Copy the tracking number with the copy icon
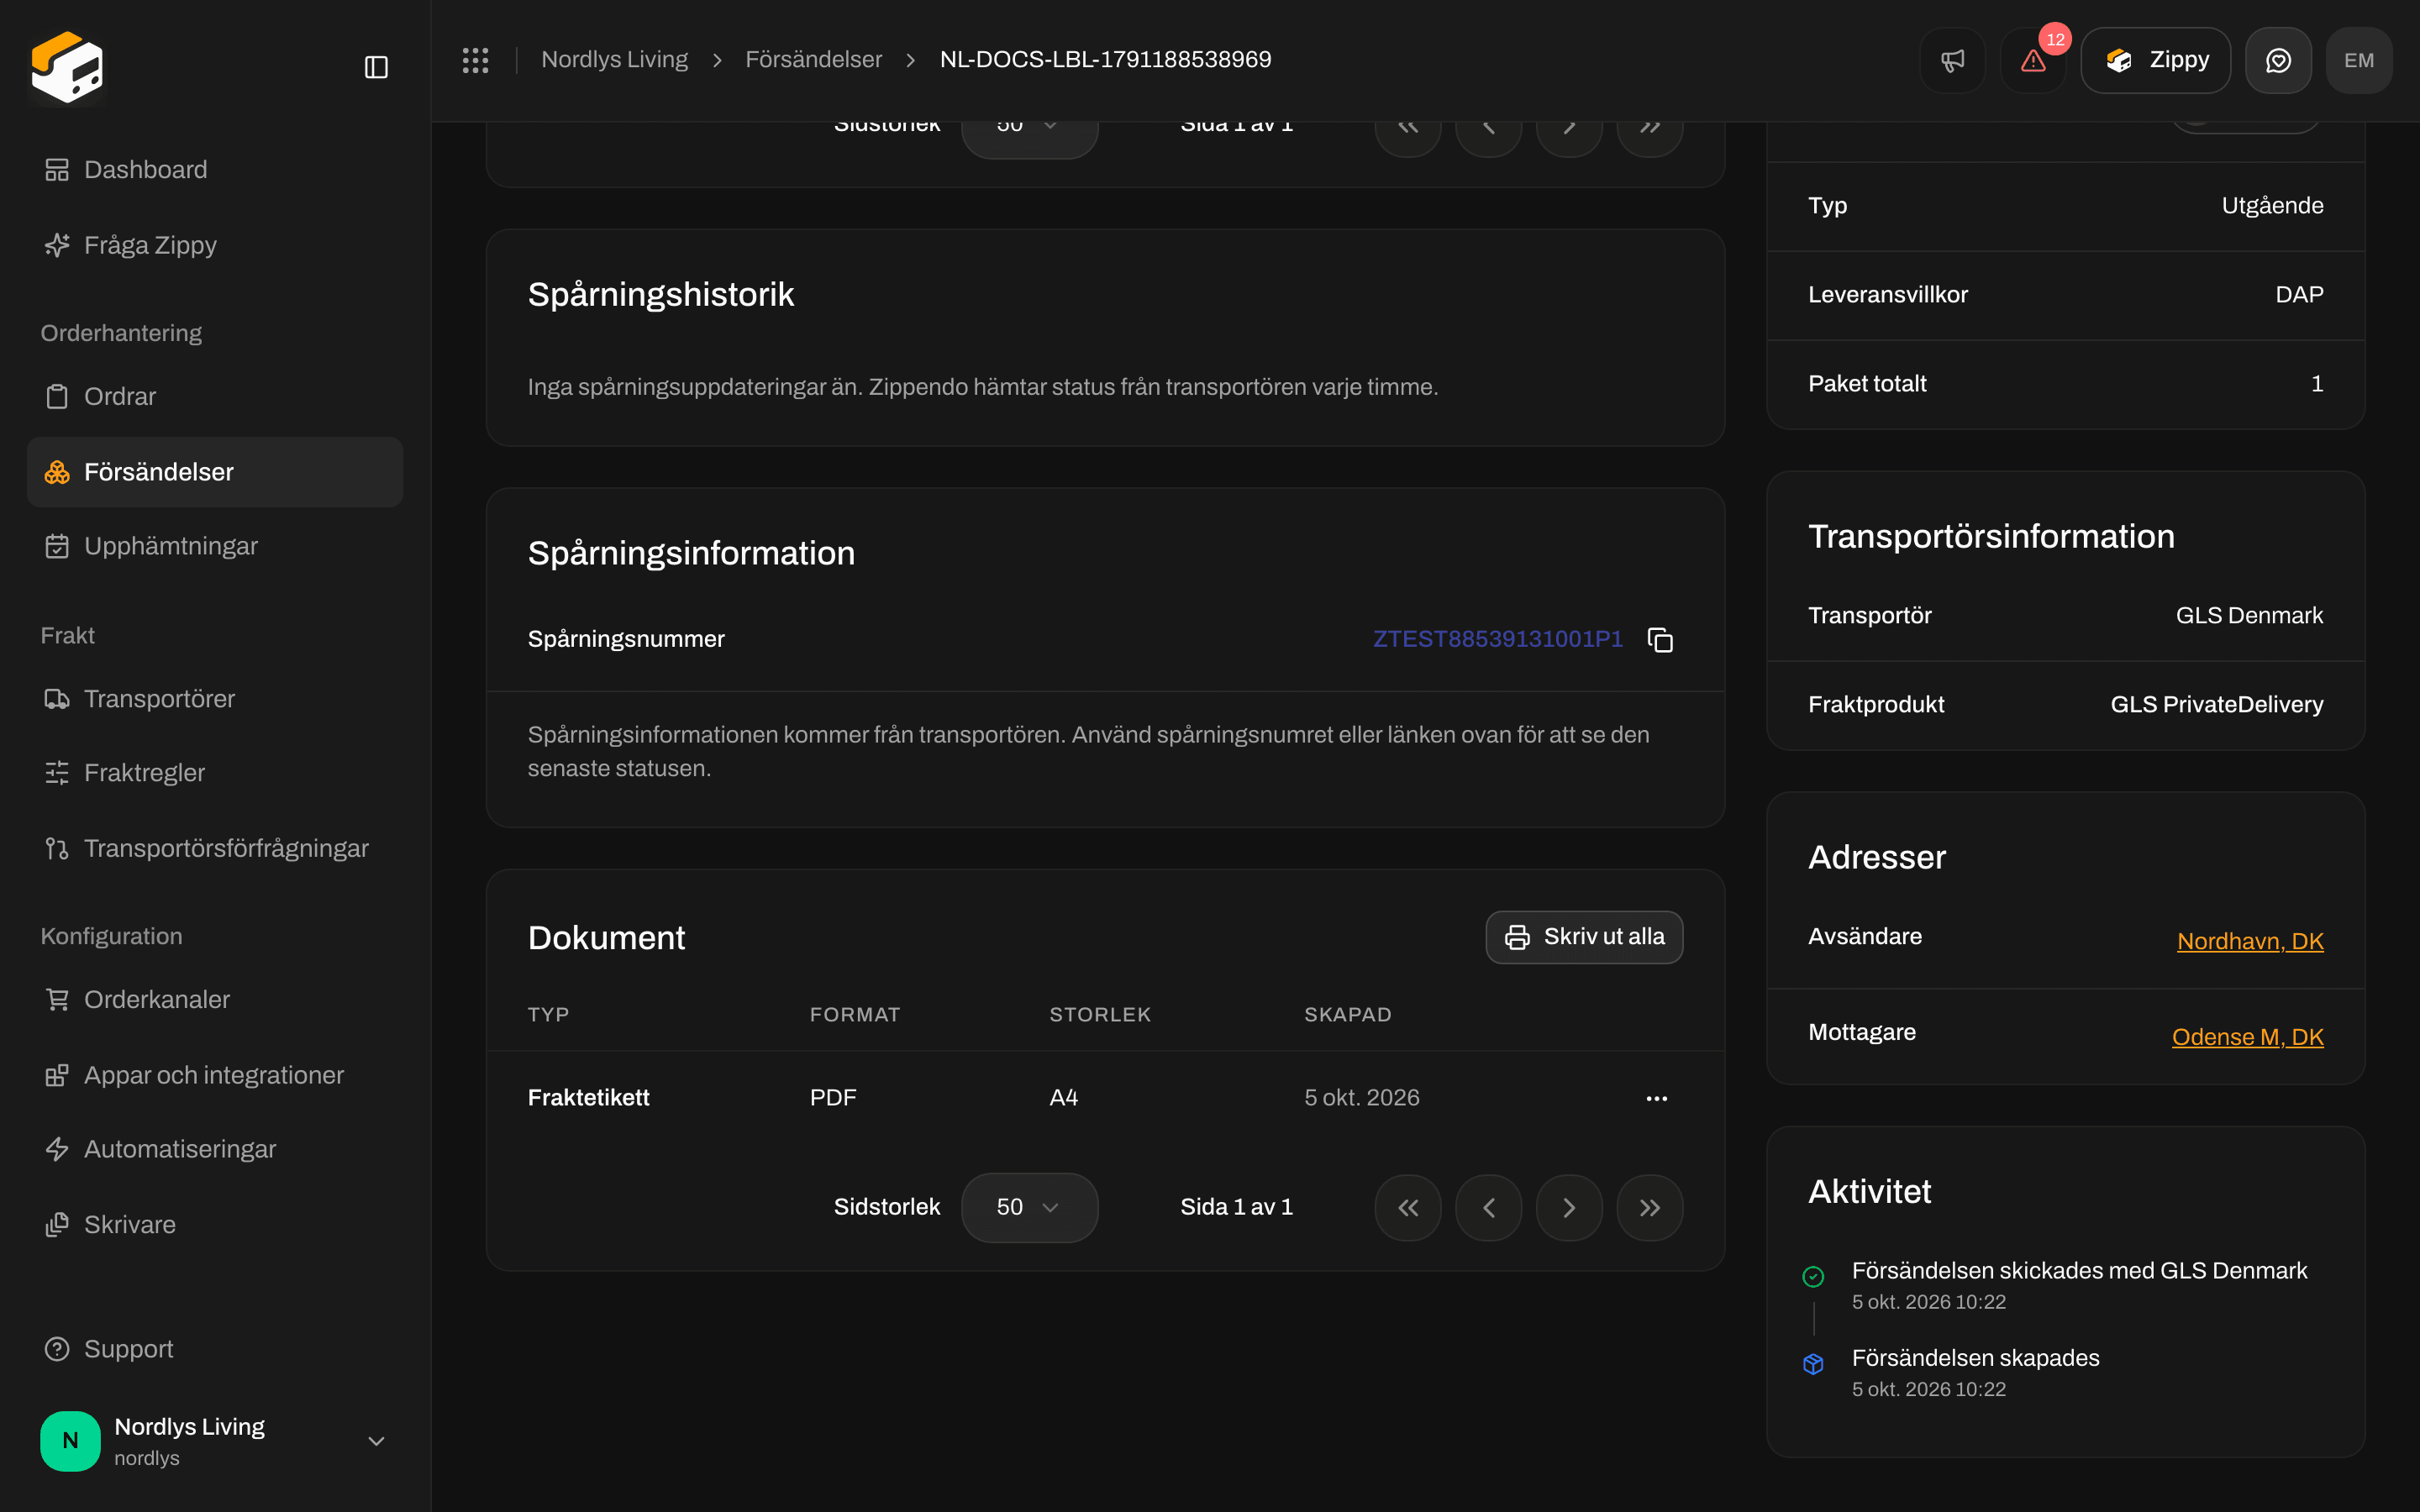 [1660, 640]
